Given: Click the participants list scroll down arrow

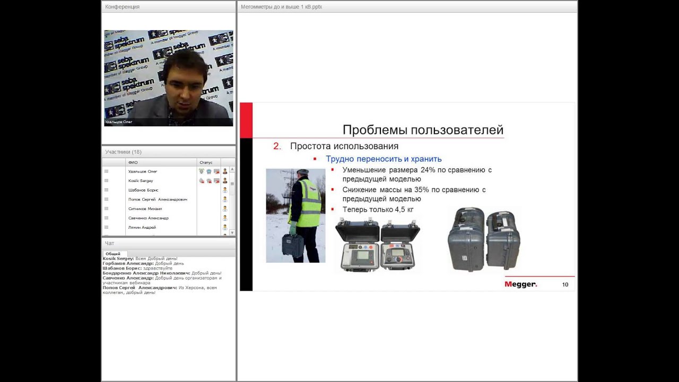Looking at the screenshot, I should 232,233.
